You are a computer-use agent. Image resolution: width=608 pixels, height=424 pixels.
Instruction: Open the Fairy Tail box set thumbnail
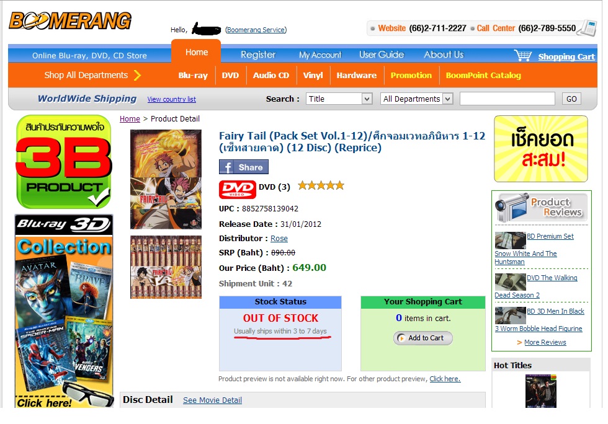tap(166, 267)
